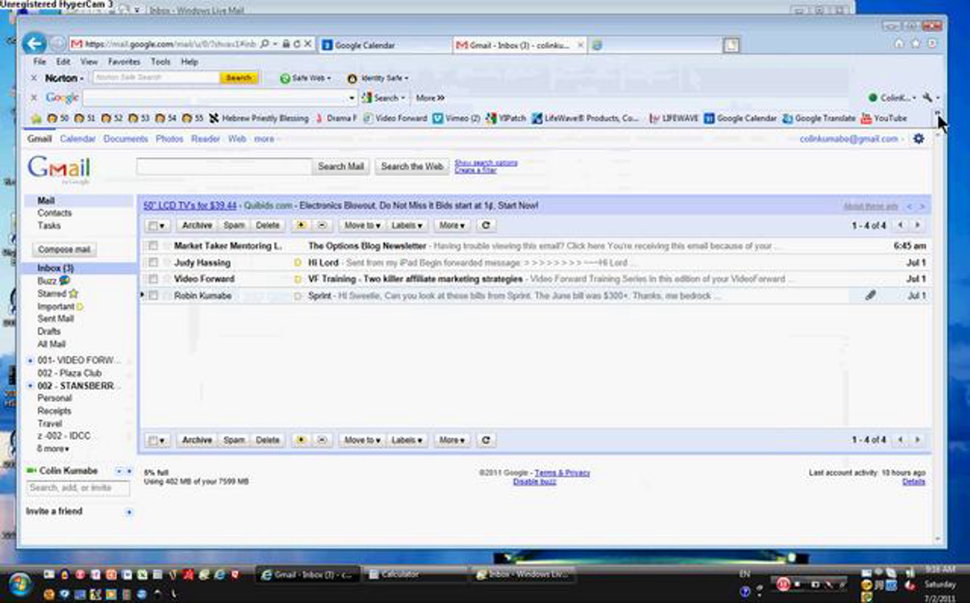This screenshot has height=603, width=970.
Task: Click the attachment paperclip on Sprint email
Action: pos(871,295)
